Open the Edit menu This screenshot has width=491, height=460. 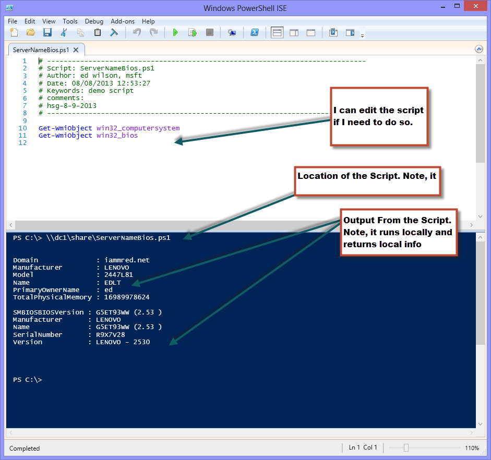[x=30, y=21]
